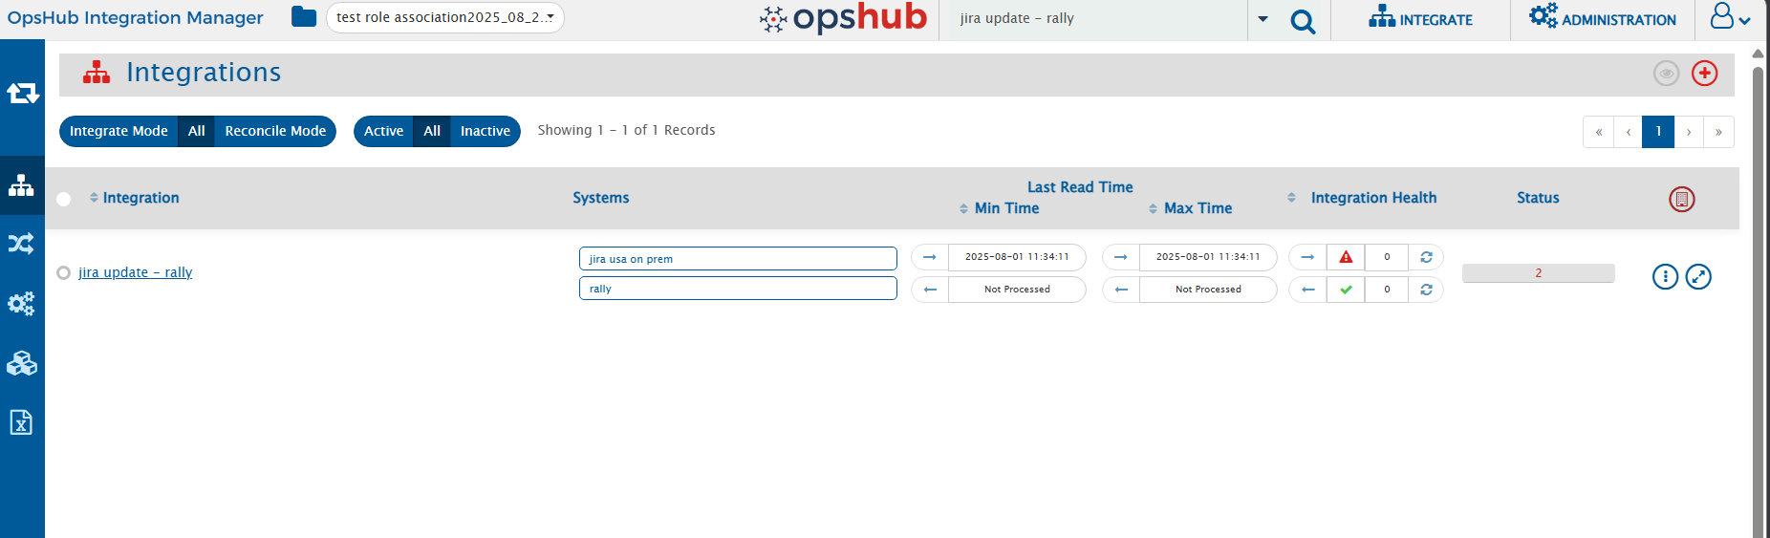Open the Excel export icon in sidebar

point(21,422)
